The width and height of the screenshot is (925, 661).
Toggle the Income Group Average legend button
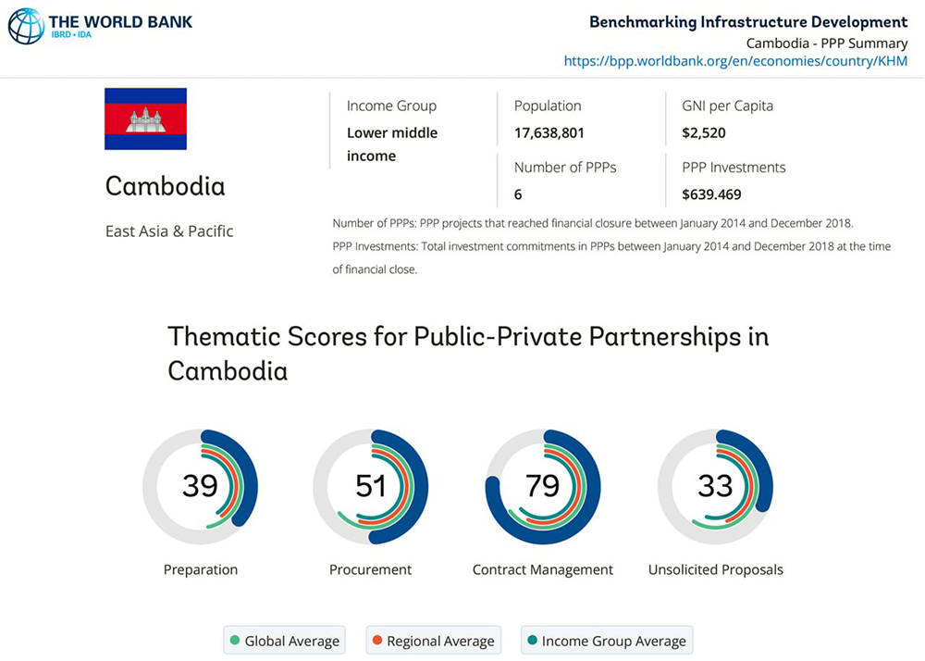click(x=607, y=641)
